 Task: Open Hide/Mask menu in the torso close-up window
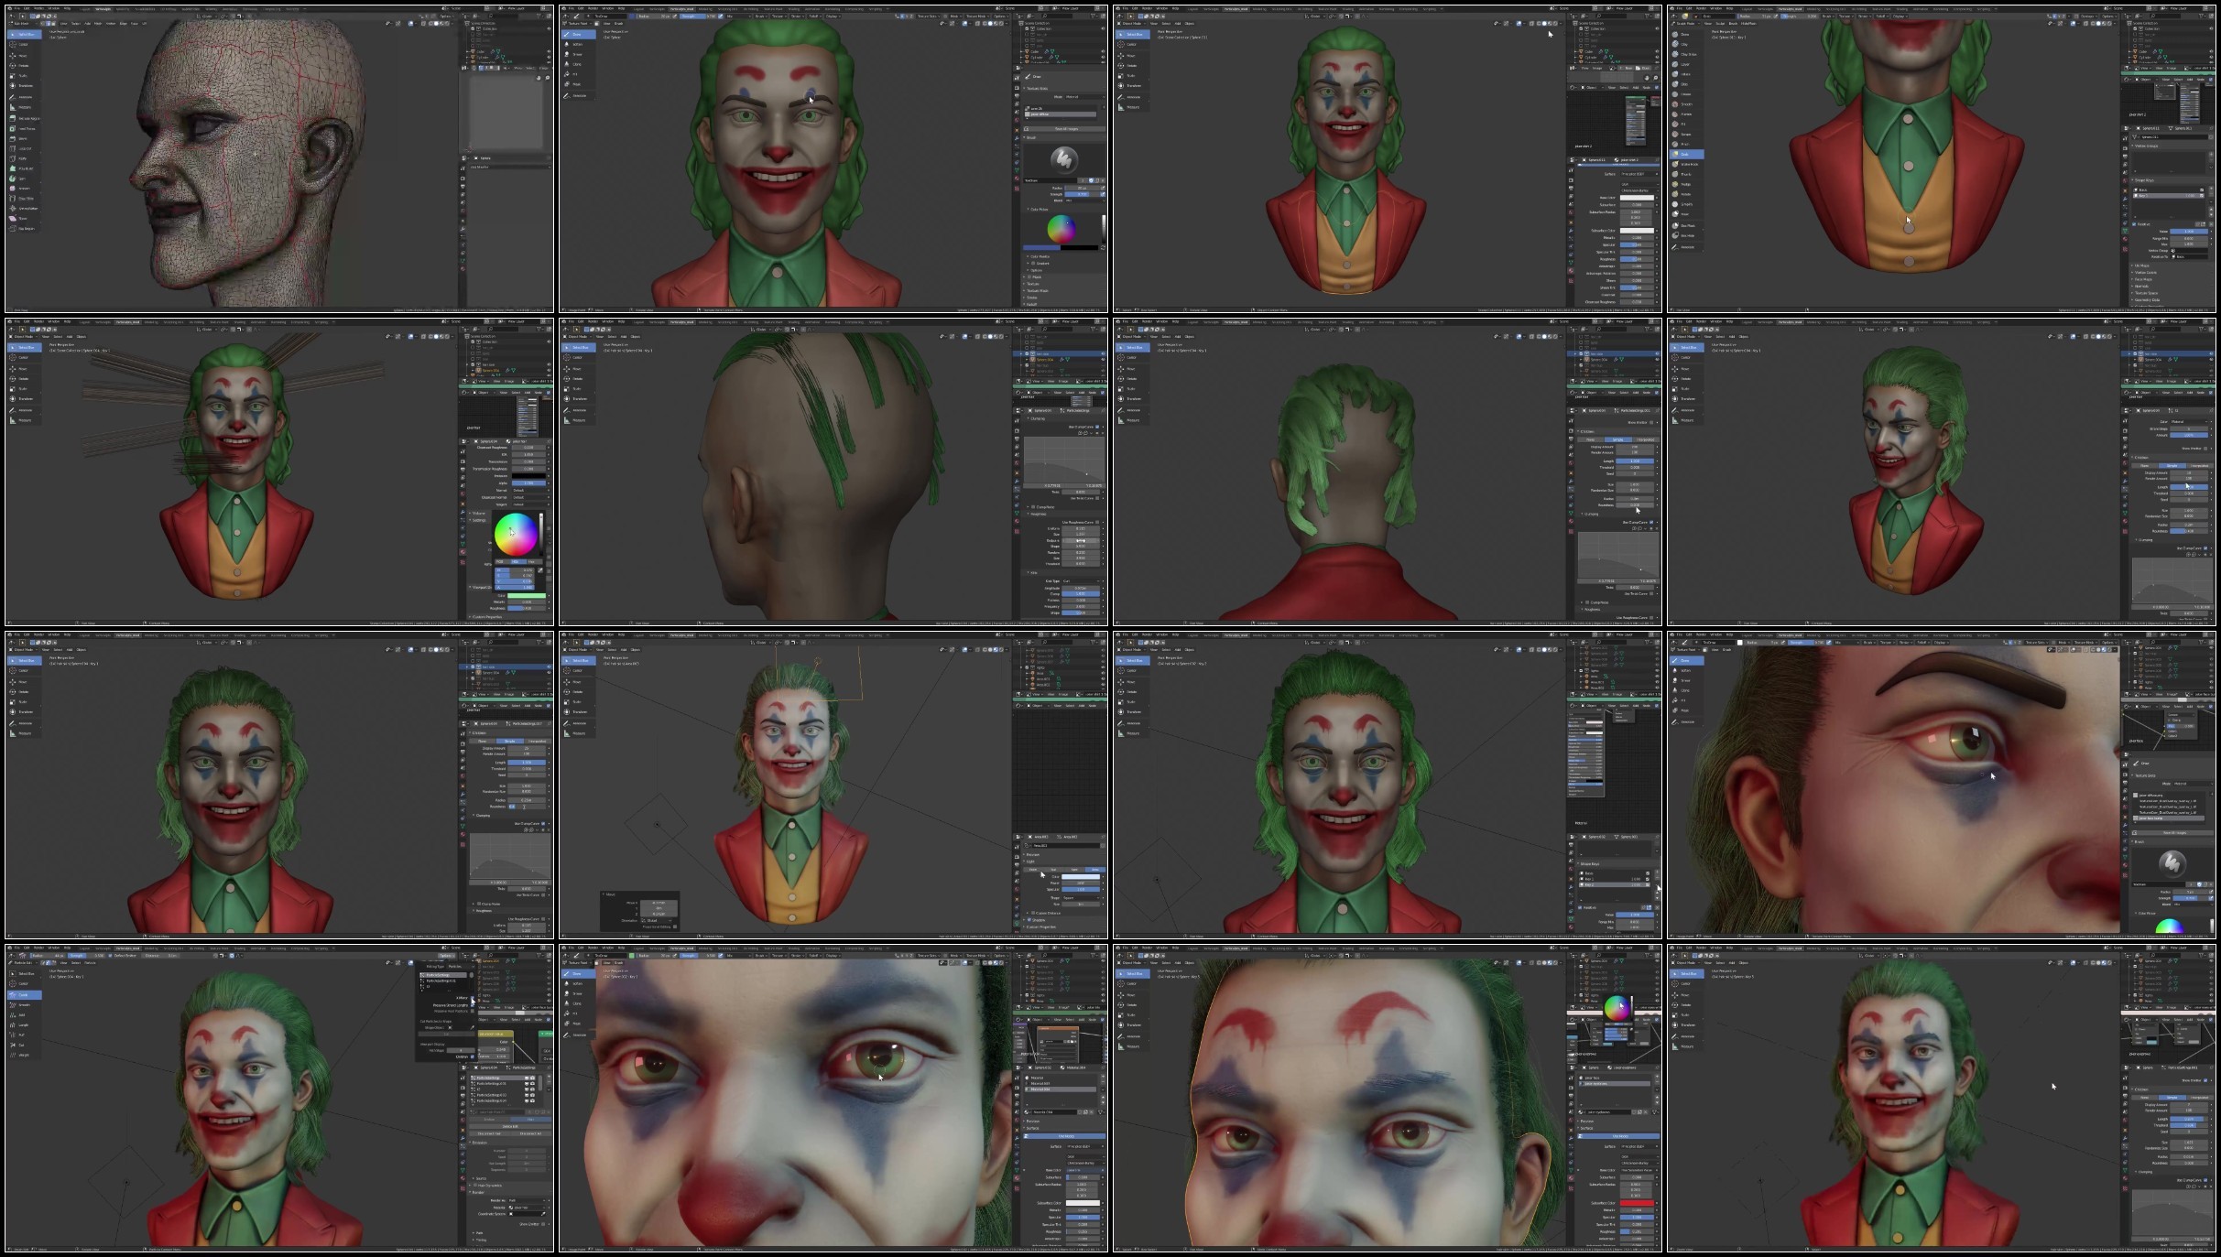[x=1748, y=24]
